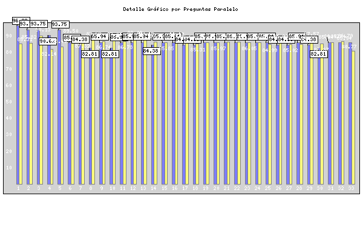Select the yellow bar for question 33

353,117
